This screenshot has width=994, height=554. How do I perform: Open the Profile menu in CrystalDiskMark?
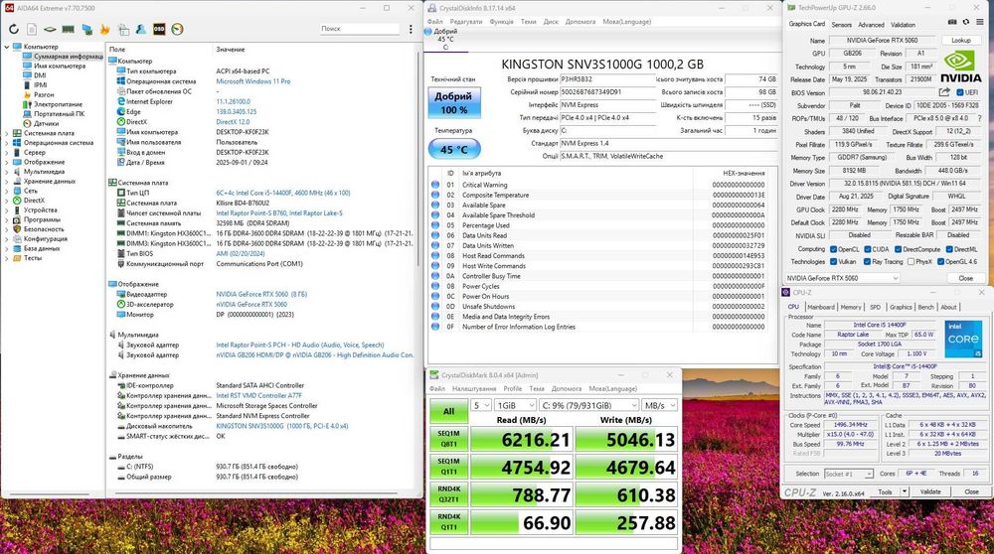(x=513, y=389)
